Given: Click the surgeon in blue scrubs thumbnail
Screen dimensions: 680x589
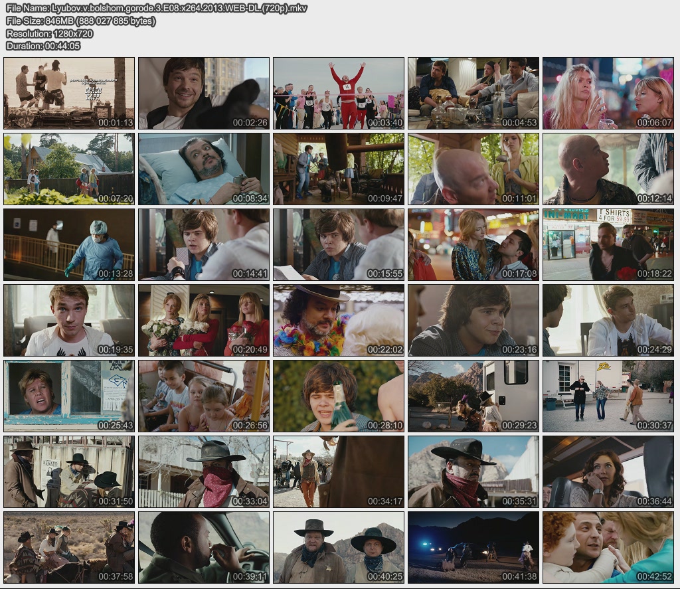Looking at the screenshot, I should pos(69,244).
